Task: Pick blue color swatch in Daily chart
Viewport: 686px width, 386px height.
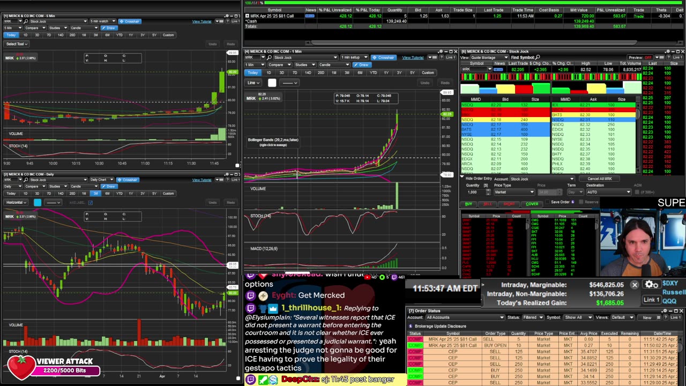Action: coord(38,203)
